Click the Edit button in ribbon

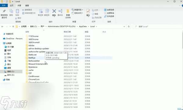pos(95,14)
